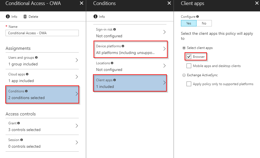Click info tooltip icon next to Device platforms
The width and height of the screenshot is (260, 158).
point(123,46)
